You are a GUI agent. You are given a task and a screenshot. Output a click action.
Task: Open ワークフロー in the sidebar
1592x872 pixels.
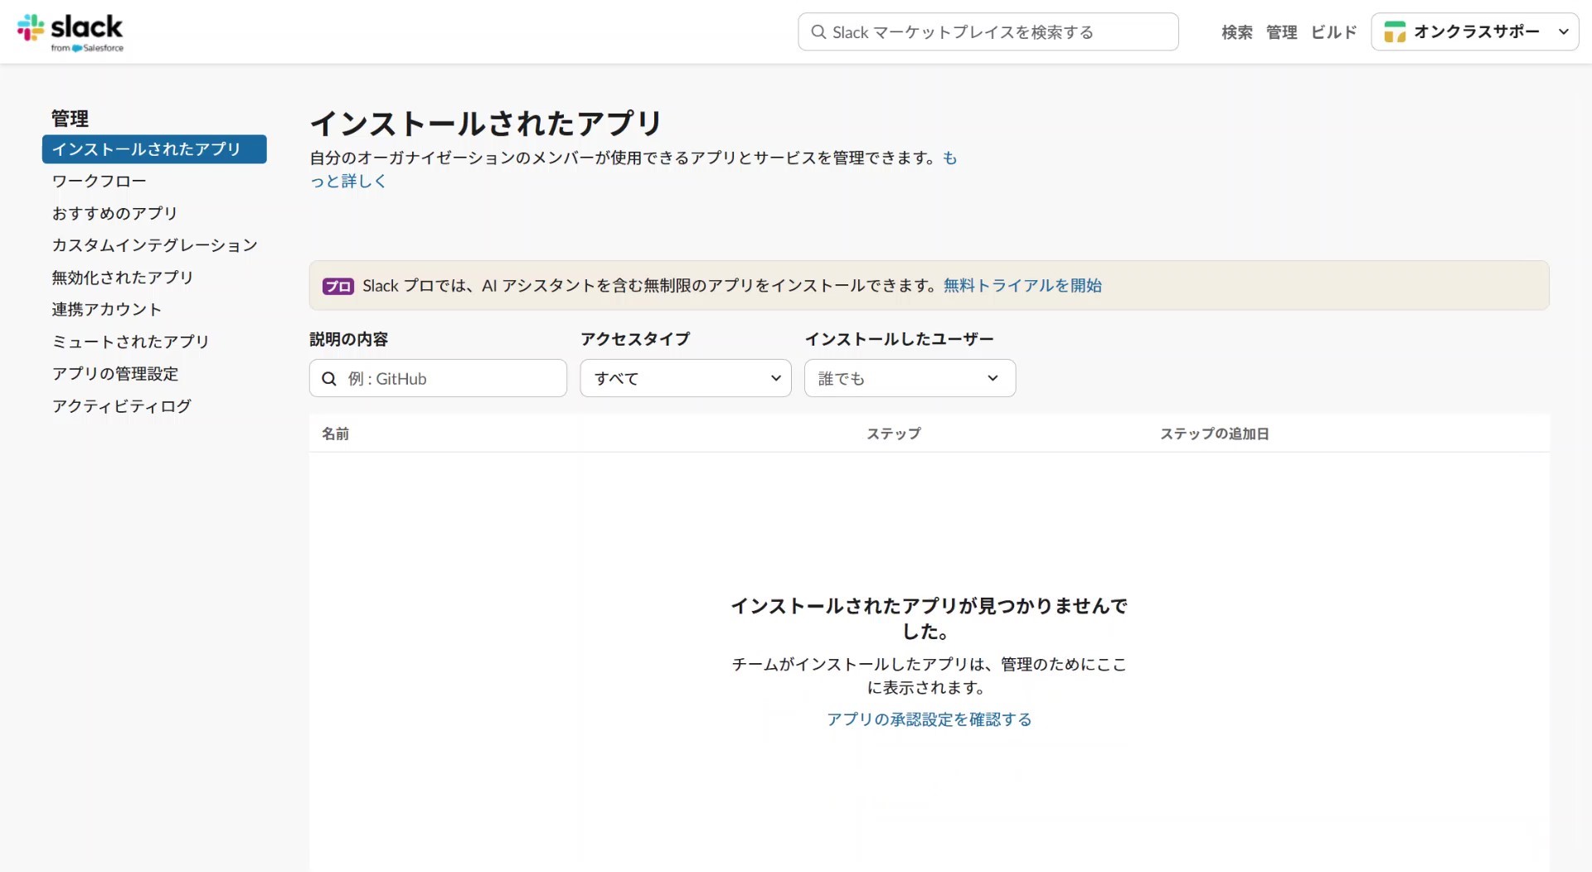[99, 181]
